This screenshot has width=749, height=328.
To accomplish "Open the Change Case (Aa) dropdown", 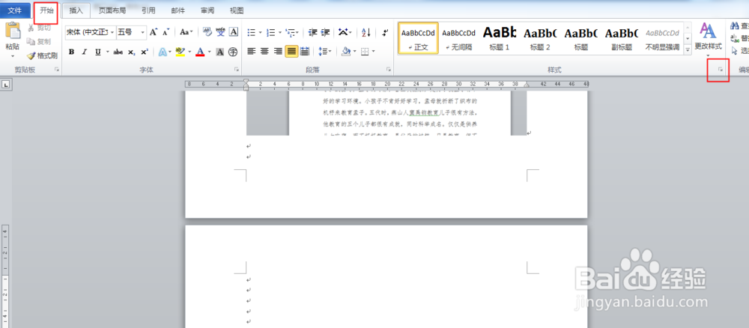I will [187, 32].
